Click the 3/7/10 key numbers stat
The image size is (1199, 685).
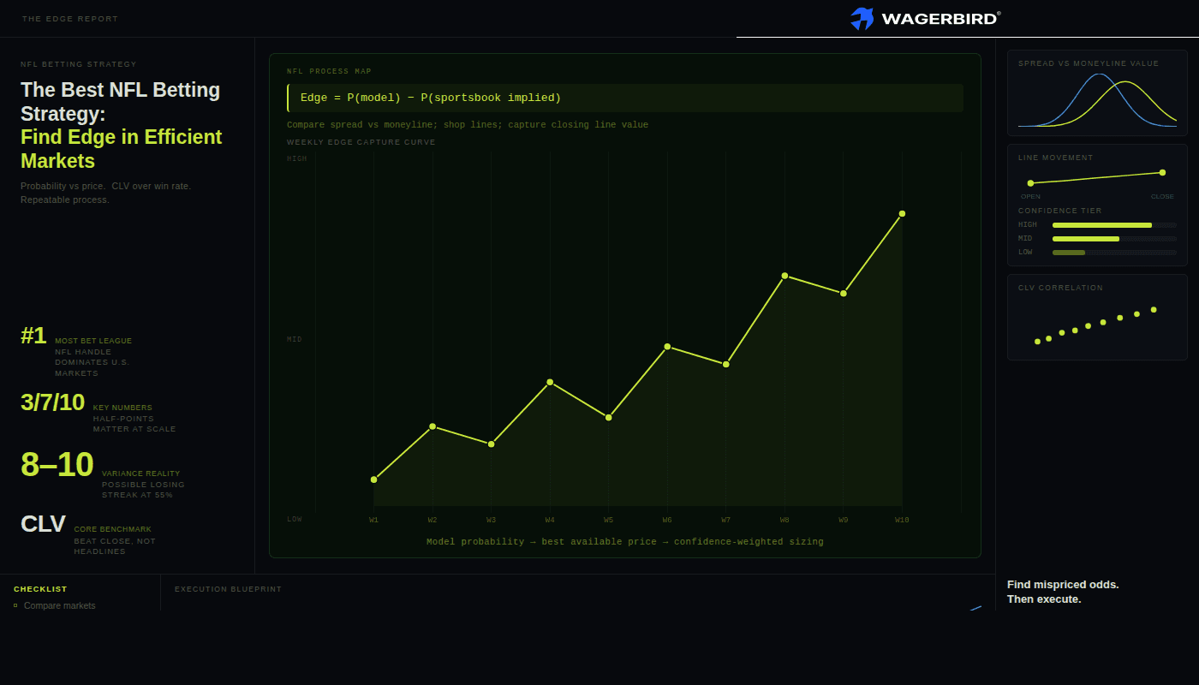point(98,413)
